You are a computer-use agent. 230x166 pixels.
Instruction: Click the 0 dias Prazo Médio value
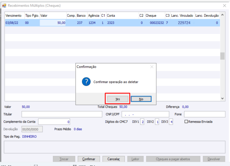[x=78, y=129]
